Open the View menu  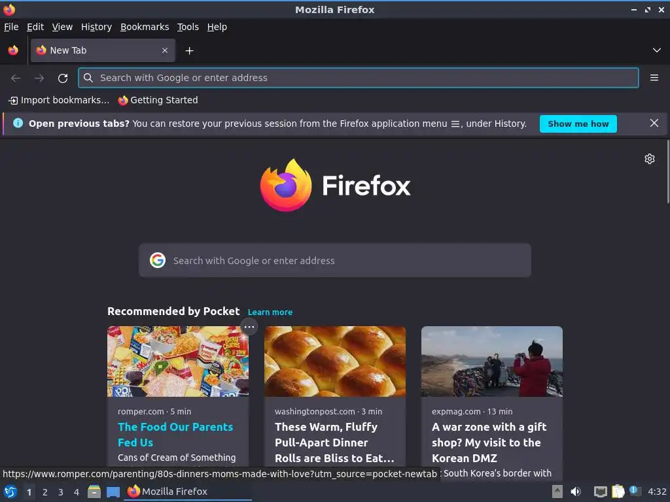(62, 27)
